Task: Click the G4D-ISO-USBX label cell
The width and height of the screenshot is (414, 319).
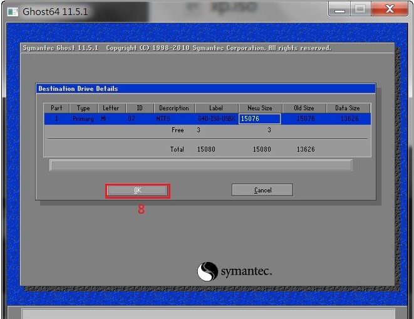Action: 216,118
